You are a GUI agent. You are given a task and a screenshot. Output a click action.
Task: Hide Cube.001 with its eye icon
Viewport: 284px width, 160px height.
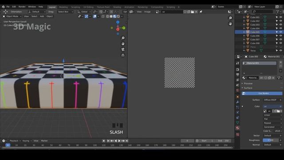[280, 17]
